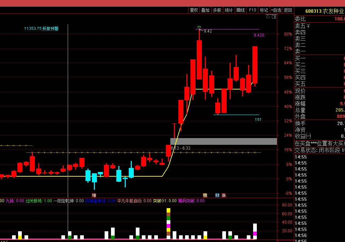Click the 涨 marker below the chart
This screenshot has width=345, height=242.
coord(224,195)
